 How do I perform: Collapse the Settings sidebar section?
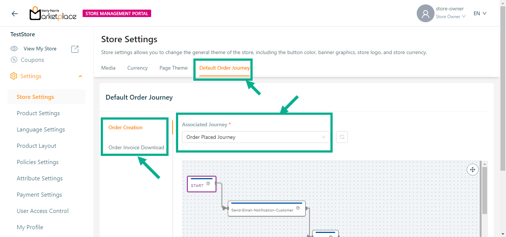(80, 76)
